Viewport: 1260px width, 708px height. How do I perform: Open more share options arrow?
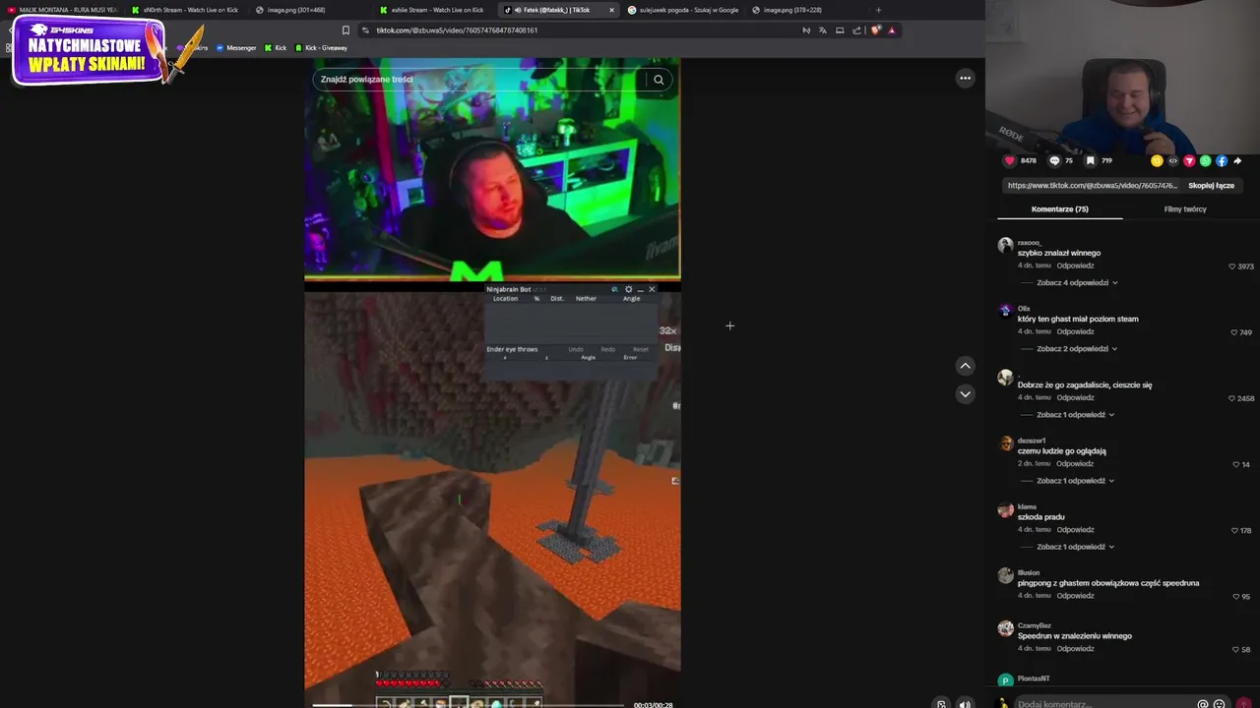tap(1237, 160)
